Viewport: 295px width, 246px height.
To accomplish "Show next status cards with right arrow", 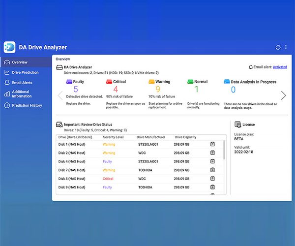I will 283,95.
